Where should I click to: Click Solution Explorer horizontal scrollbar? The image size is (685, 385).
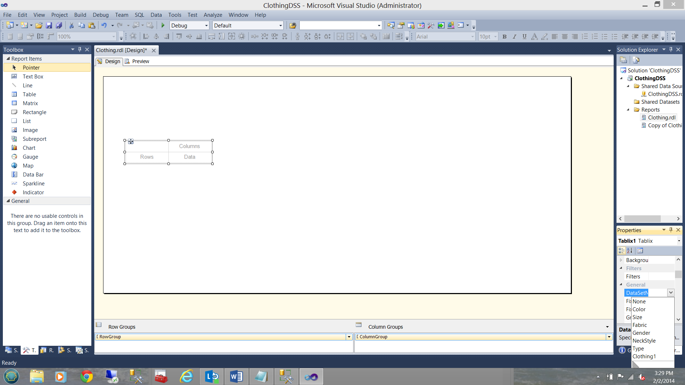tap(642, 219)
